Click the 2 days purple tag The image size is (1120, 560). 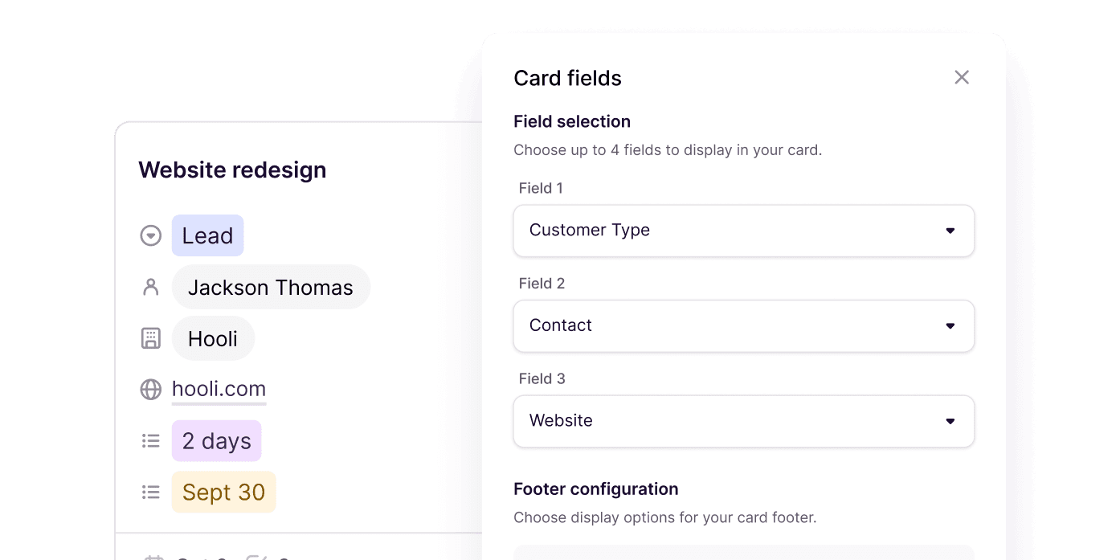[216, 441]
